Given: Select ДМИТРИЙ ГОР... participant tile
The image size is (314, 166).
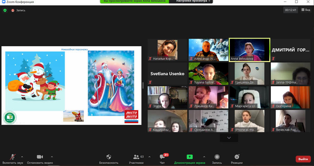Looking at the screenshot, I should (x=291, y=50).
